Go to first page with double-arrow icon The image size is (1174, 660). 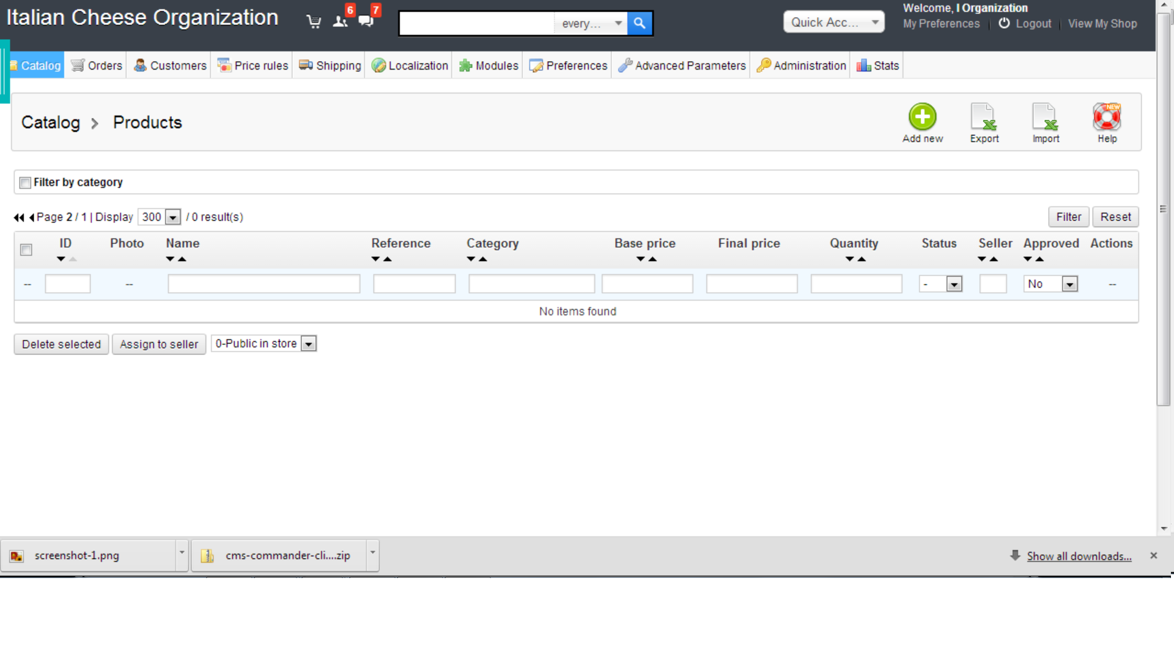click(18, 218)
